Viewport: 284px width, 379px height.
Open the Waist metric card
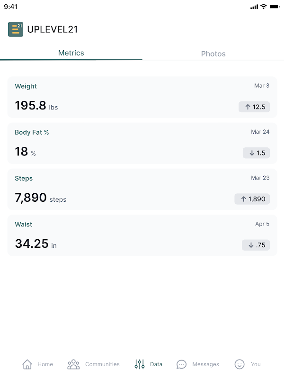142,235
